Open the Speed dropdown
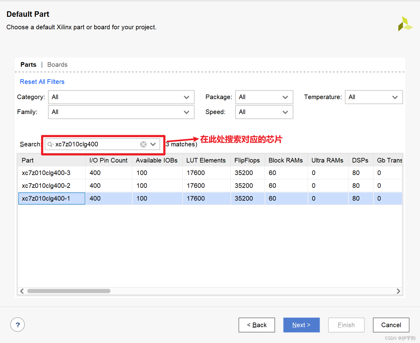Image resolution: width=420 pixels, height=343 pixels. pyautogui.click(x=264, y=112)
